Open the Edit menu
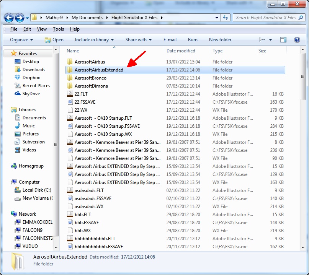 point(27,29)
